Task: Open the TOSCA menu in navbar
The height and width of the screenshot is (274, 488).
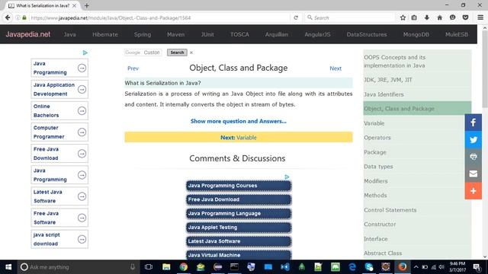Action: tap(239, 34)
